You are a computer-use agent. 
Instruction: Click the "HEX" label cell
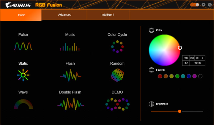(x=186, y=63)
